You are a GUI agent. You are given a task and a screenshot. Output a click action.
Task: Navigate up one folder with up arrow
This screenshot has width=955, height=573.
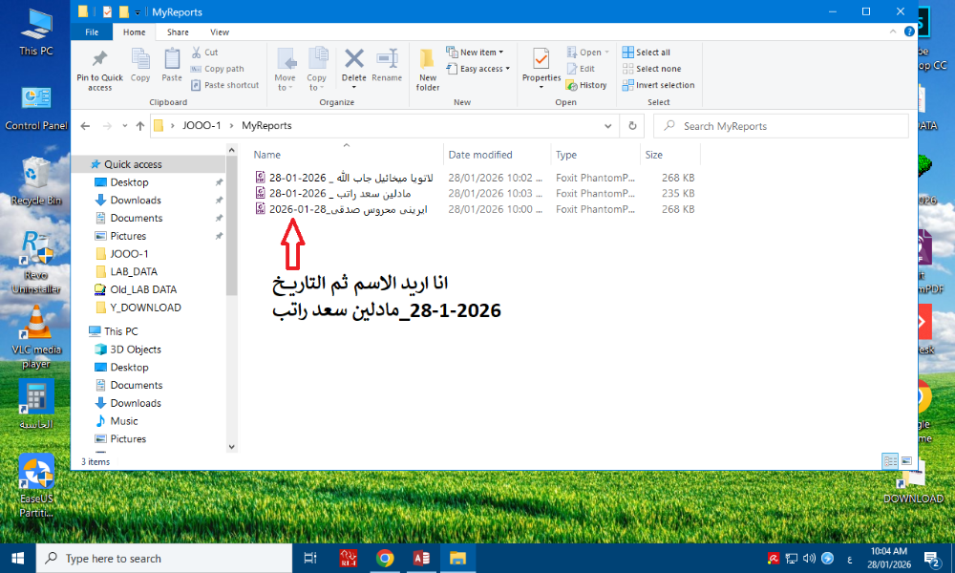pos(140,125)
